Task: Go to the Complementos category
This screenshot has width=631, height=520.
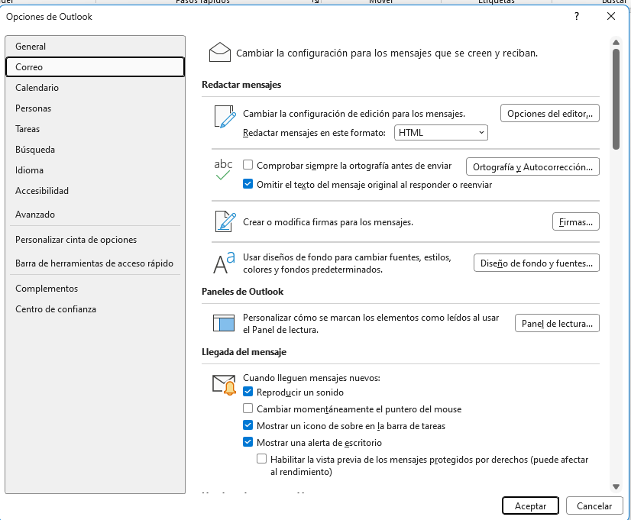Action: 95,289
